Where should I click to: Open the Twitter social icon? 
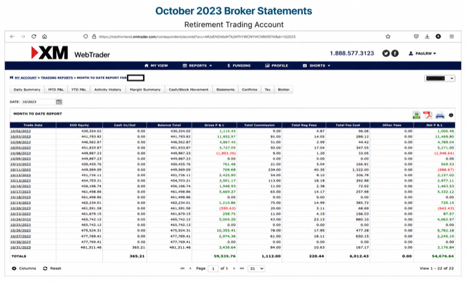point(386,54)
